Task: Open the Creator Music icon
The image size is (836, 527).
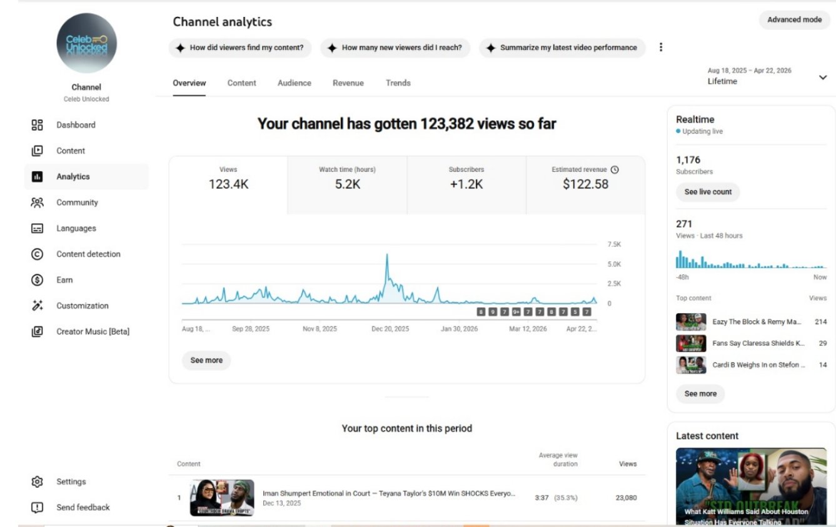Action: tap(37, 332)
